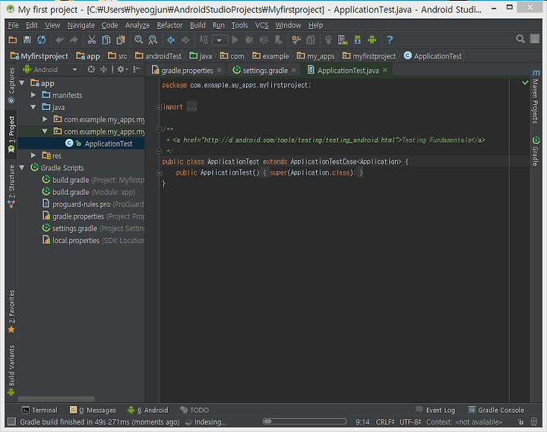
Task: Toggle the read-only lock icon in status bar
Action: pos(520,422)
